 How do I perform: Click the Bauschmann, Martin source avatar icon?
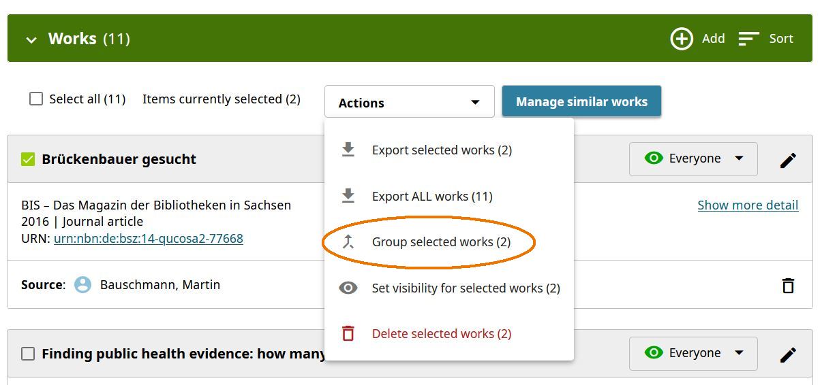point(83,285)
